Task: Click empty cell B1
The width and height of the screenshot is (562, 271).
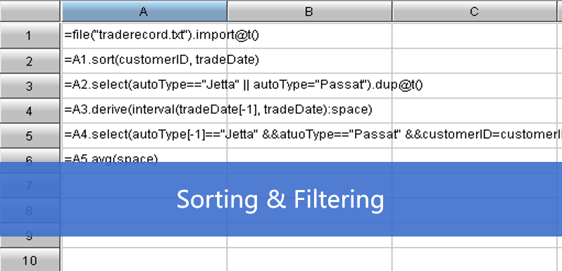Action: [x=310, y=36]
